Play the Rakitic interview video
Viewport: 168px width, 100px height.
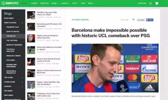tap(115, 68)
